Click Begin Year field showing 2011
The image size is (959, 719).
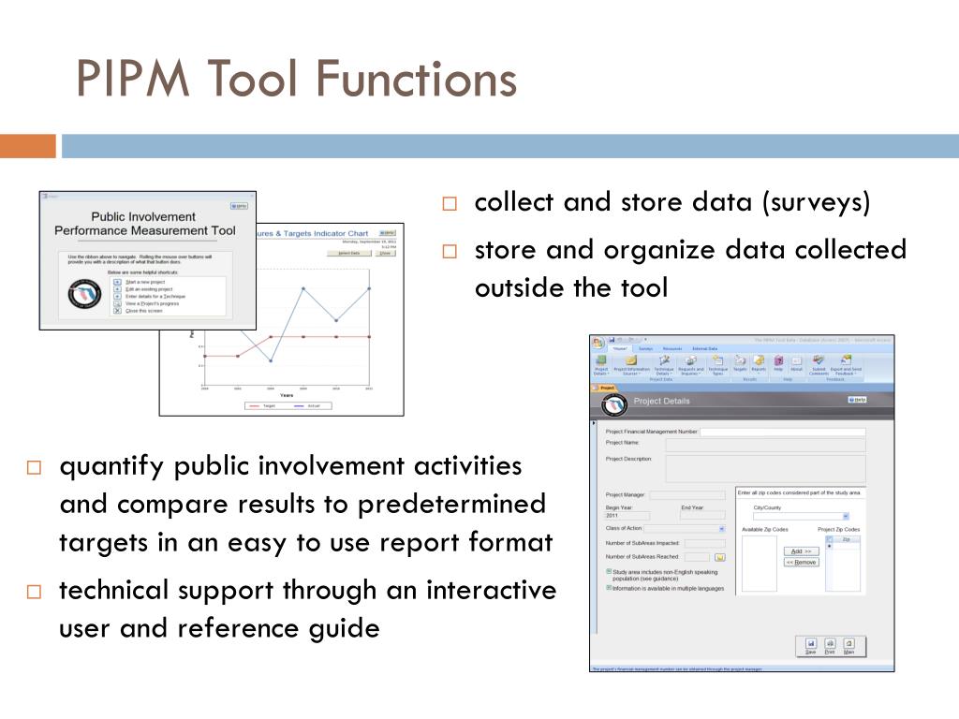click(x=627, y=516)
